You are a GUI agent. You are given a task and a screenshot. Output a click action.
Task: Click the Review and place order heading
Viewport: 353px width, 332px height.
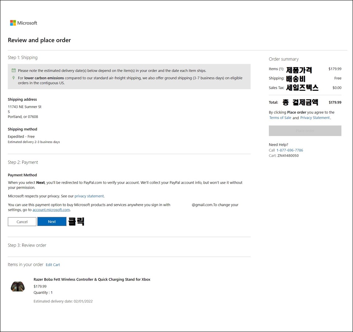point(39,40)
